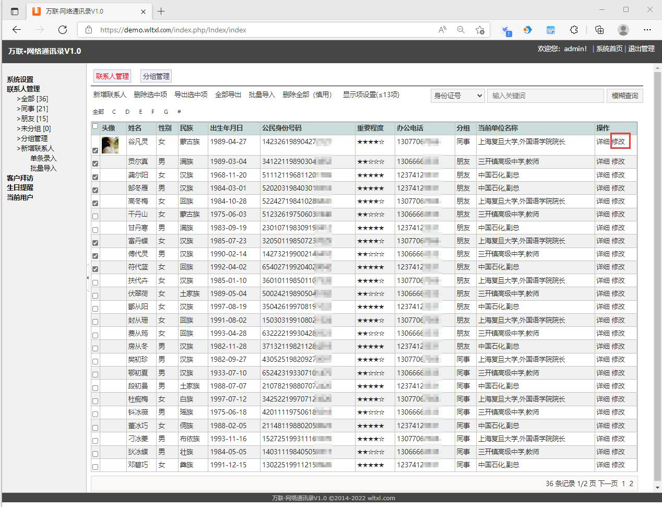Expand 全部 [36] in sidebar

(34, 99)
